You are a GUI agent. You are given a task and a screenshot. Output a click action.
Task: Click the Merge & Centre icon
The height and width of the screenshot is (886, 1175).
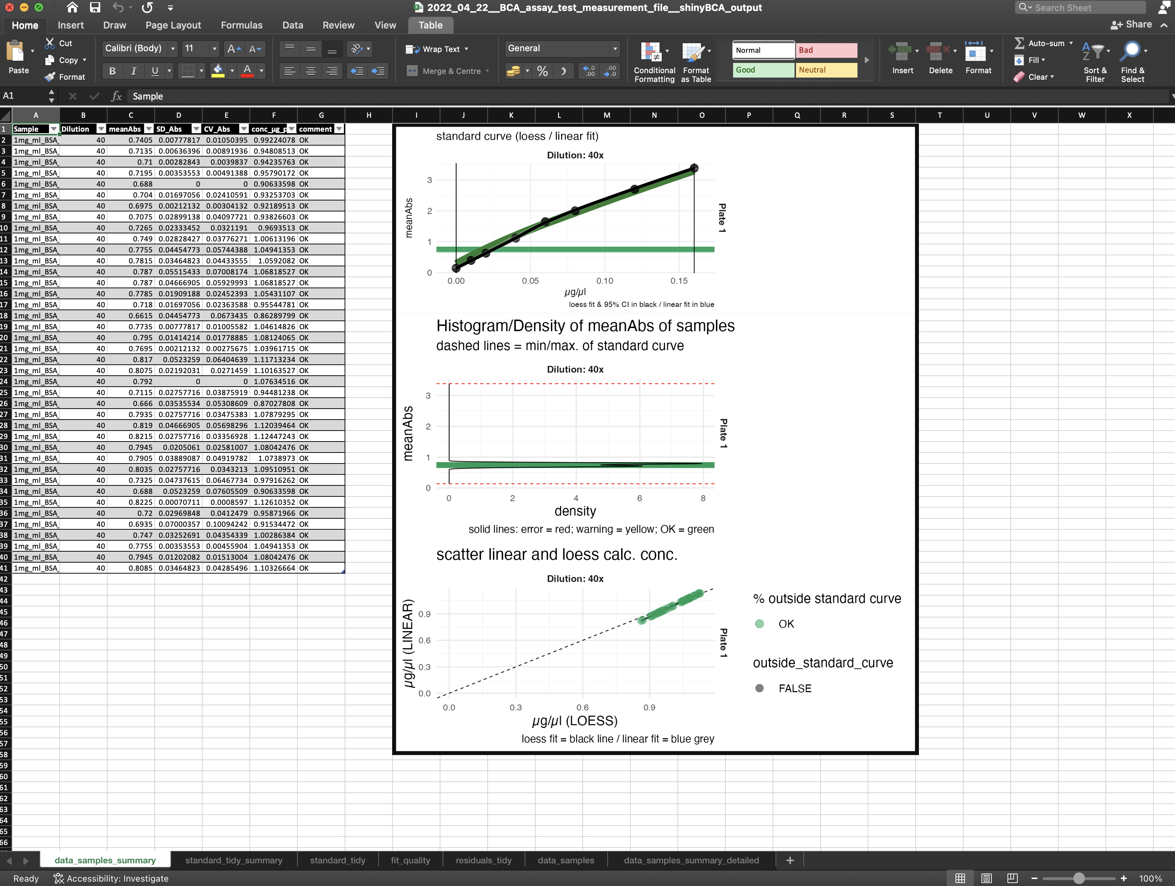[x=412, y=71]
